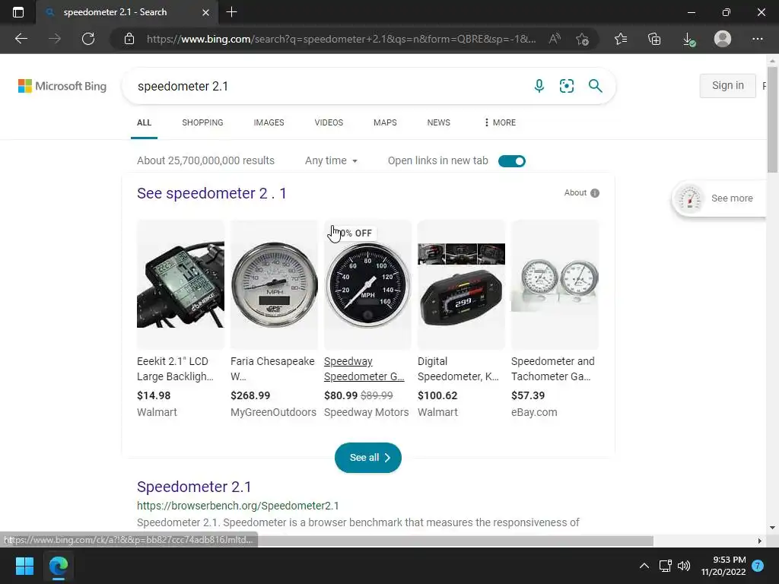The height and width of the screenshot is (584, 779).
Task: Close the speedometer 2.1 tab
Action: (x=205, y=12)
